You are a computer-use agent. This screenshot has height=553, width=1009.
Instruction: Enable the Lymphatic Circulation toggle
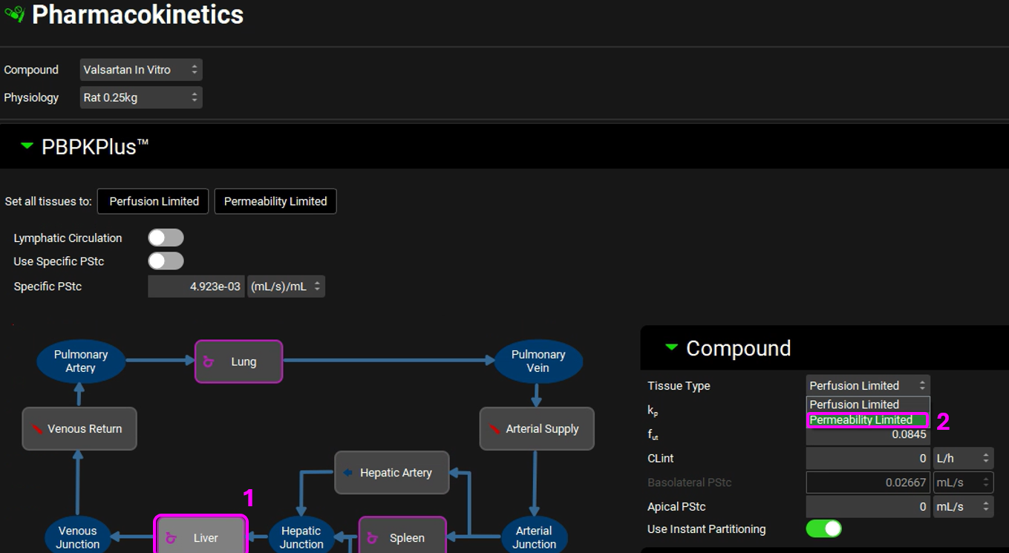(x=166, y=238)
